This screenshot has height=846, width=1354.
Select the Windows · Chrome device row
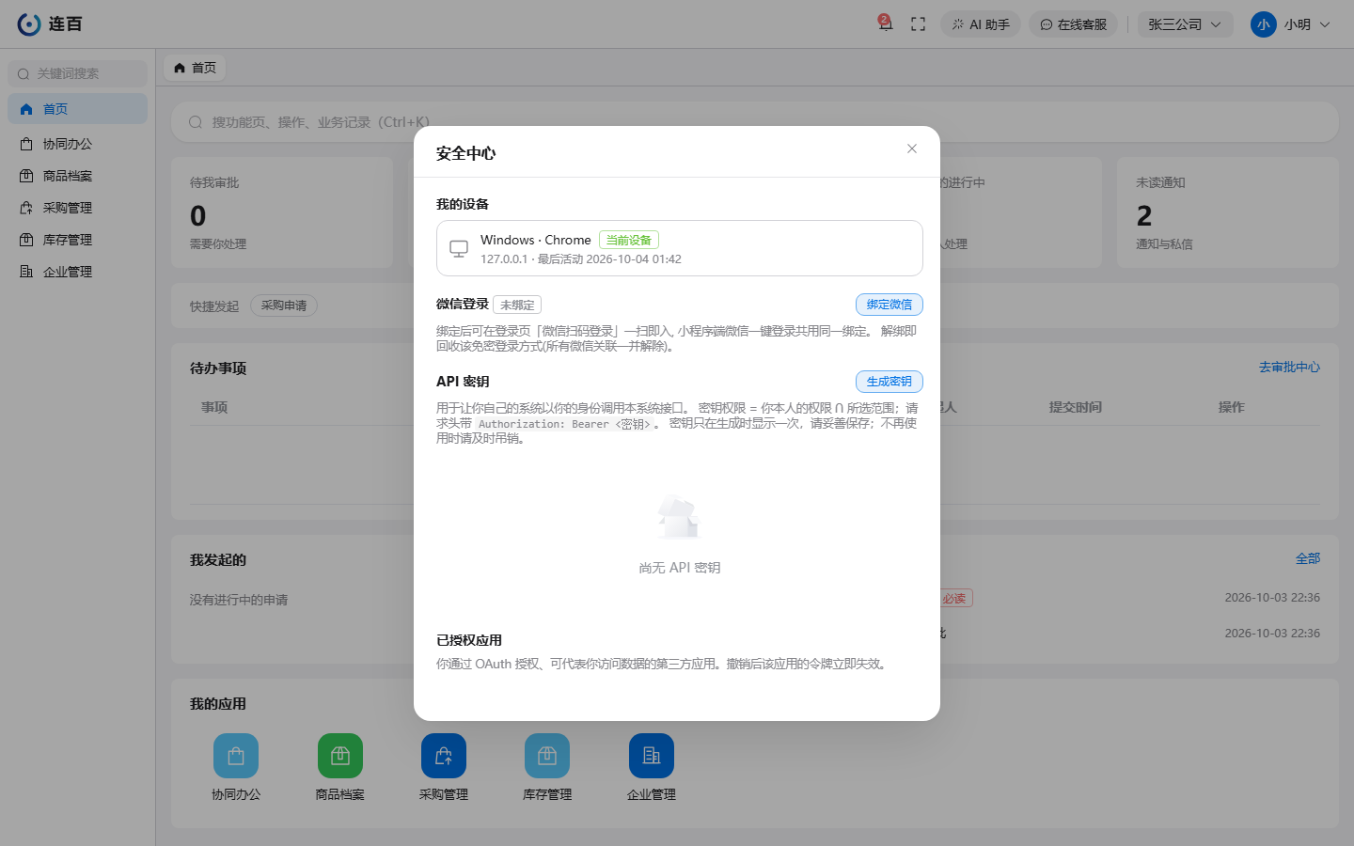[x=680, y=248]
